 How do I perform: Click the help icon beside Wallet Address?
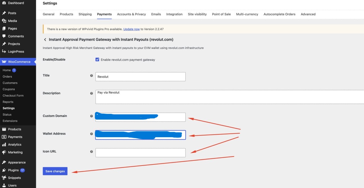92,134
